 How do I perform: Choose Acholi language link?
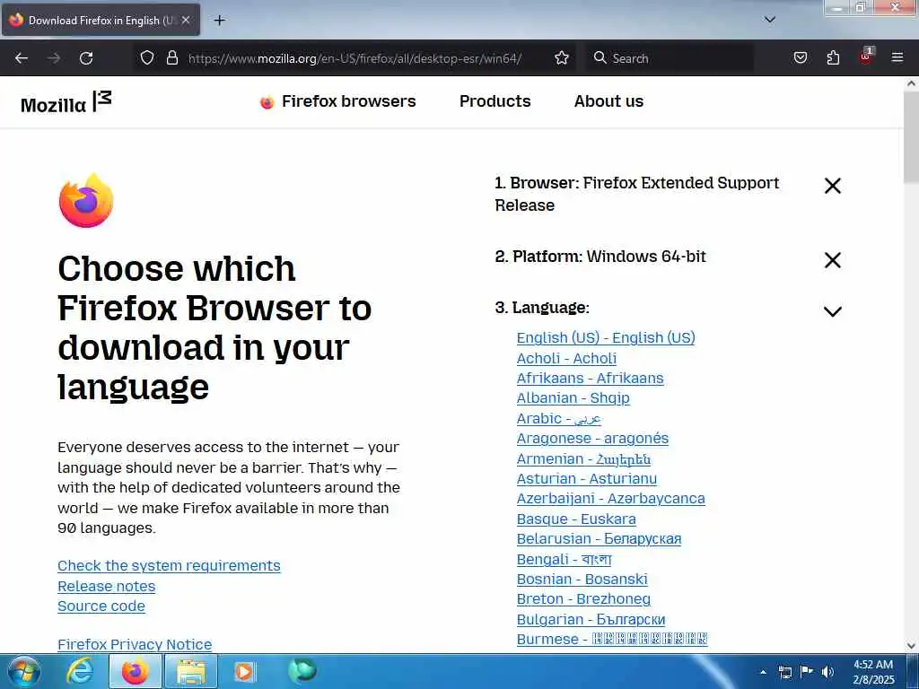[566, 358]
